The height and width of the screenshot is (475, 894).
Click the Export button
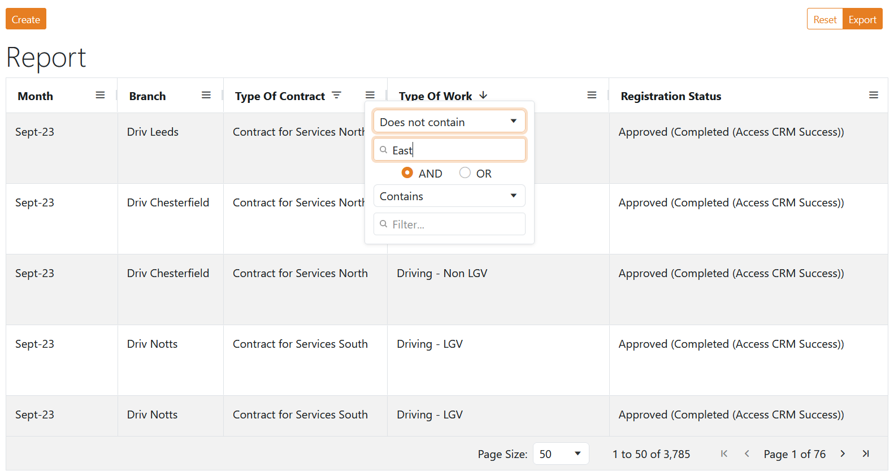862,19
